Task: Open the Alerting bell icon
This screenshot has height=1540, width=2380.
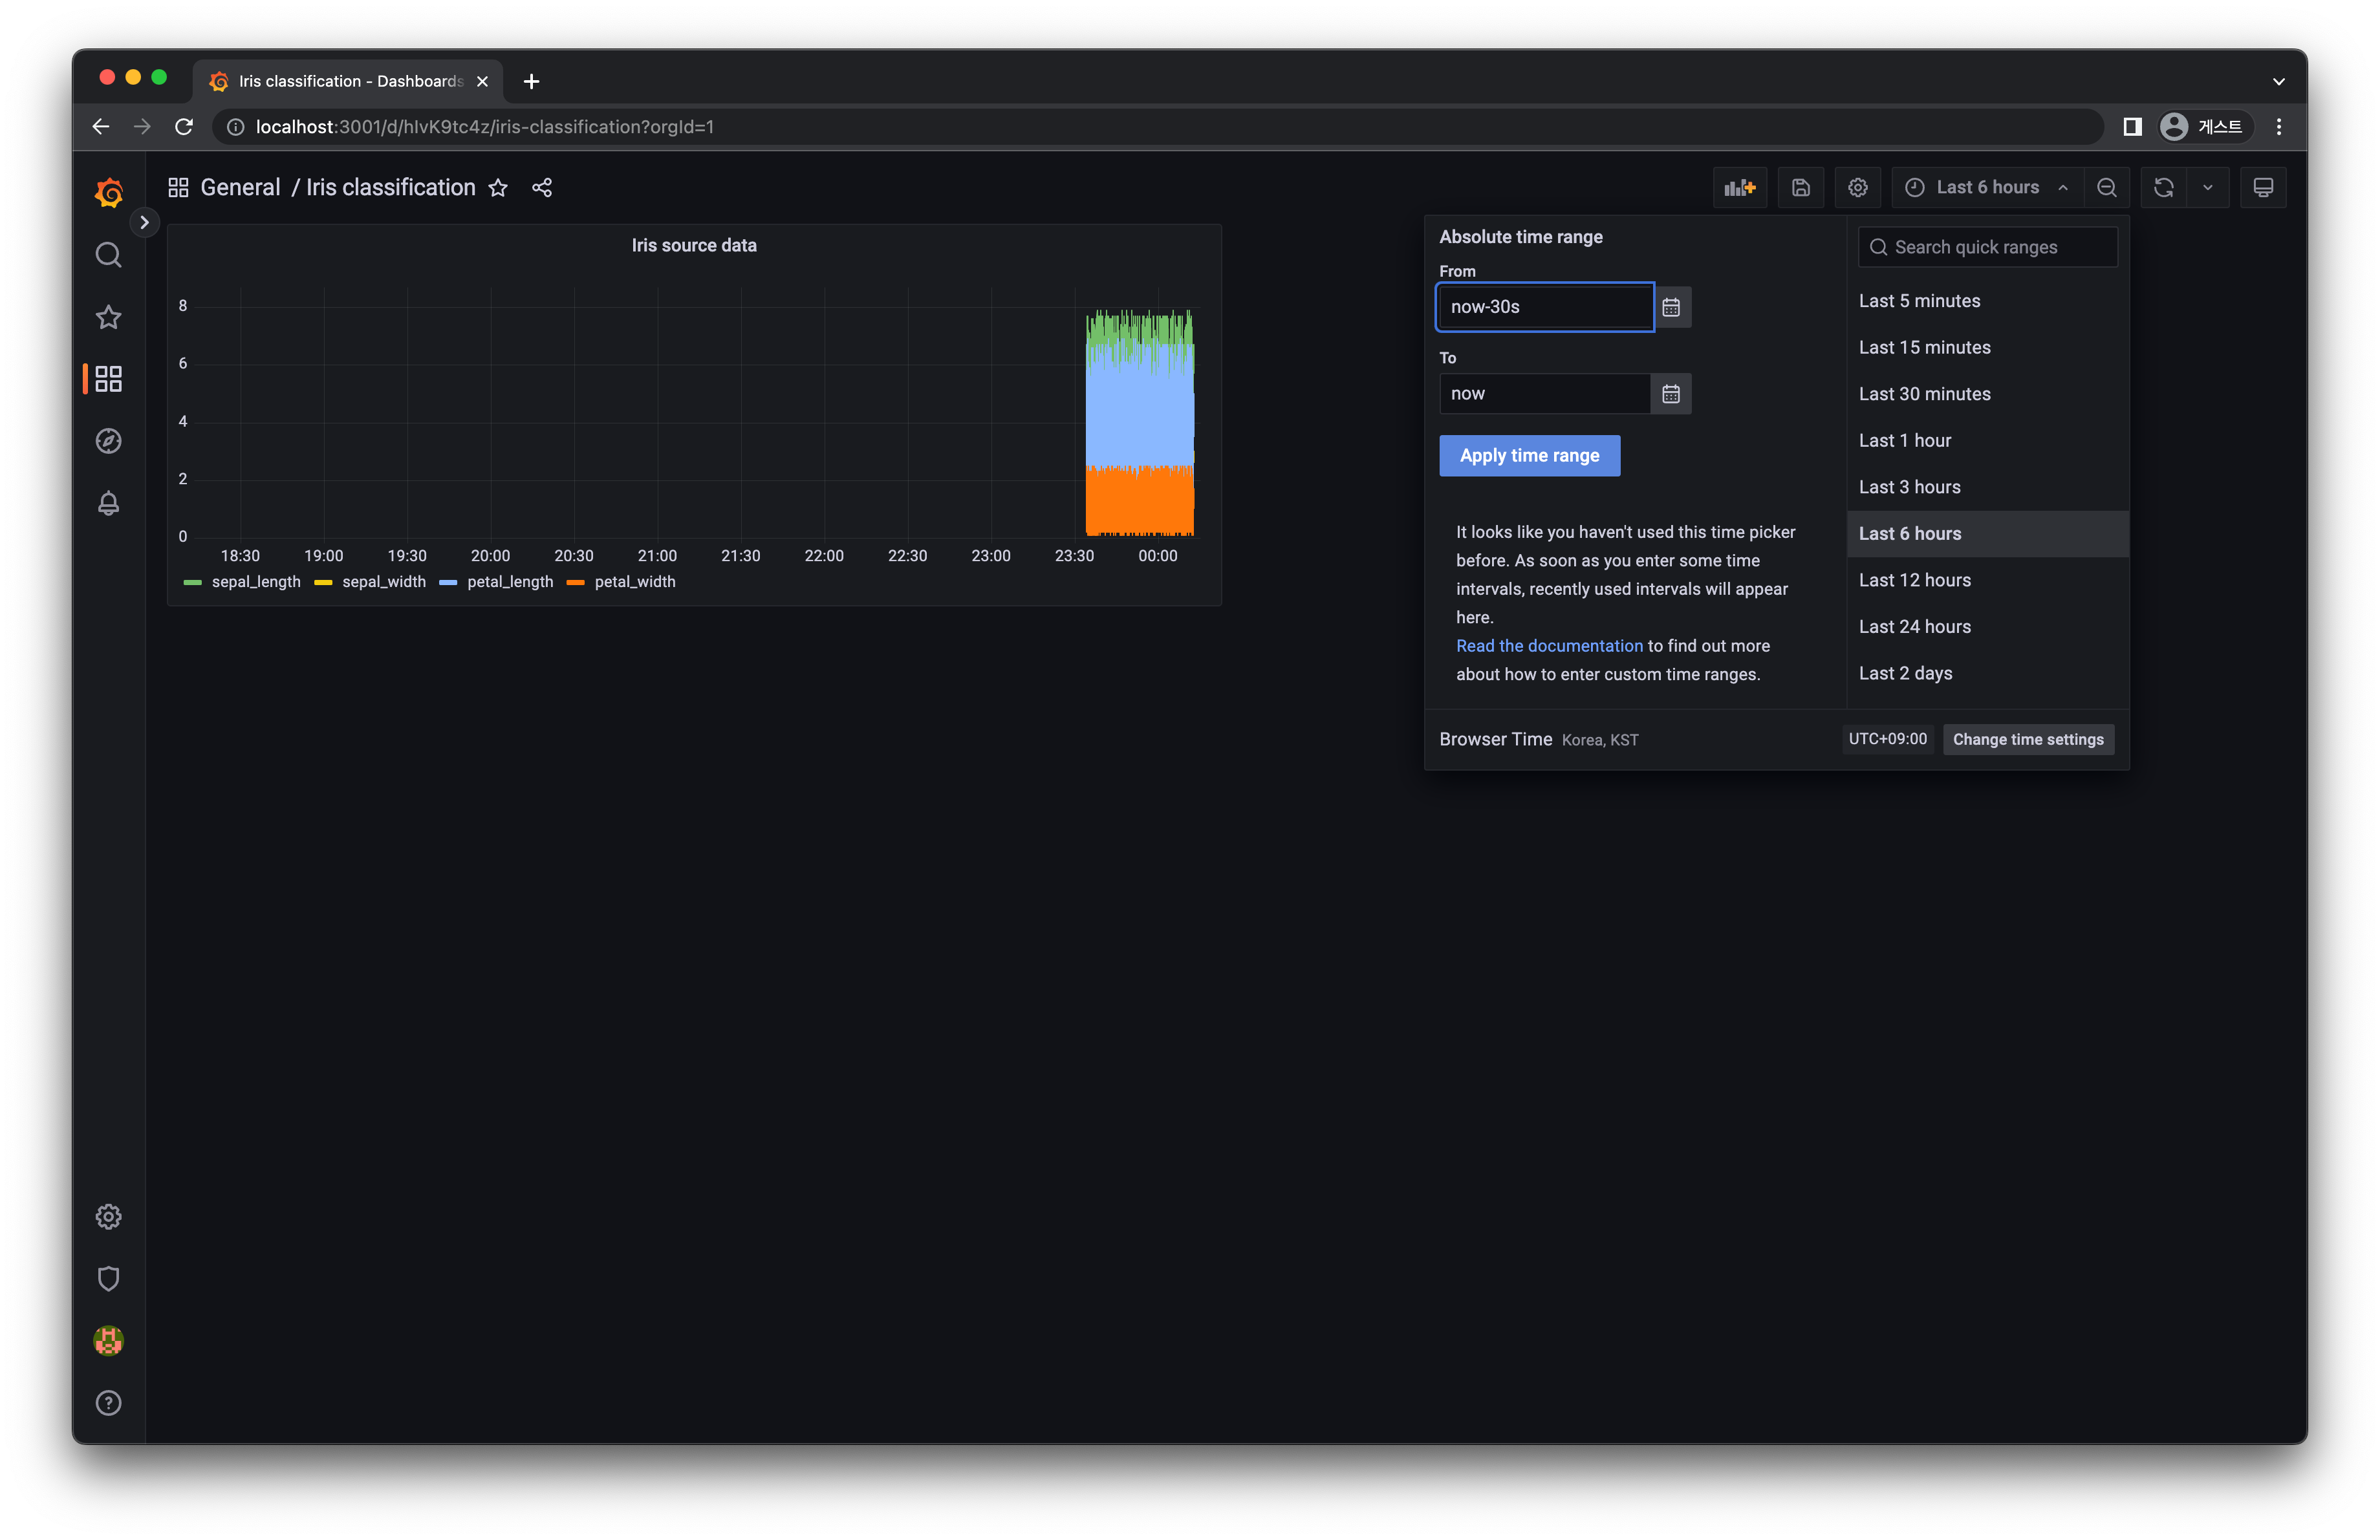Action: point(109,503)
